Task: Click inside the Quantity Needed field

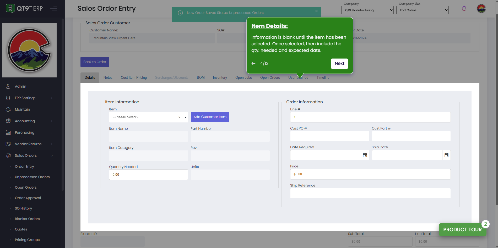Action: click(148, 174)
